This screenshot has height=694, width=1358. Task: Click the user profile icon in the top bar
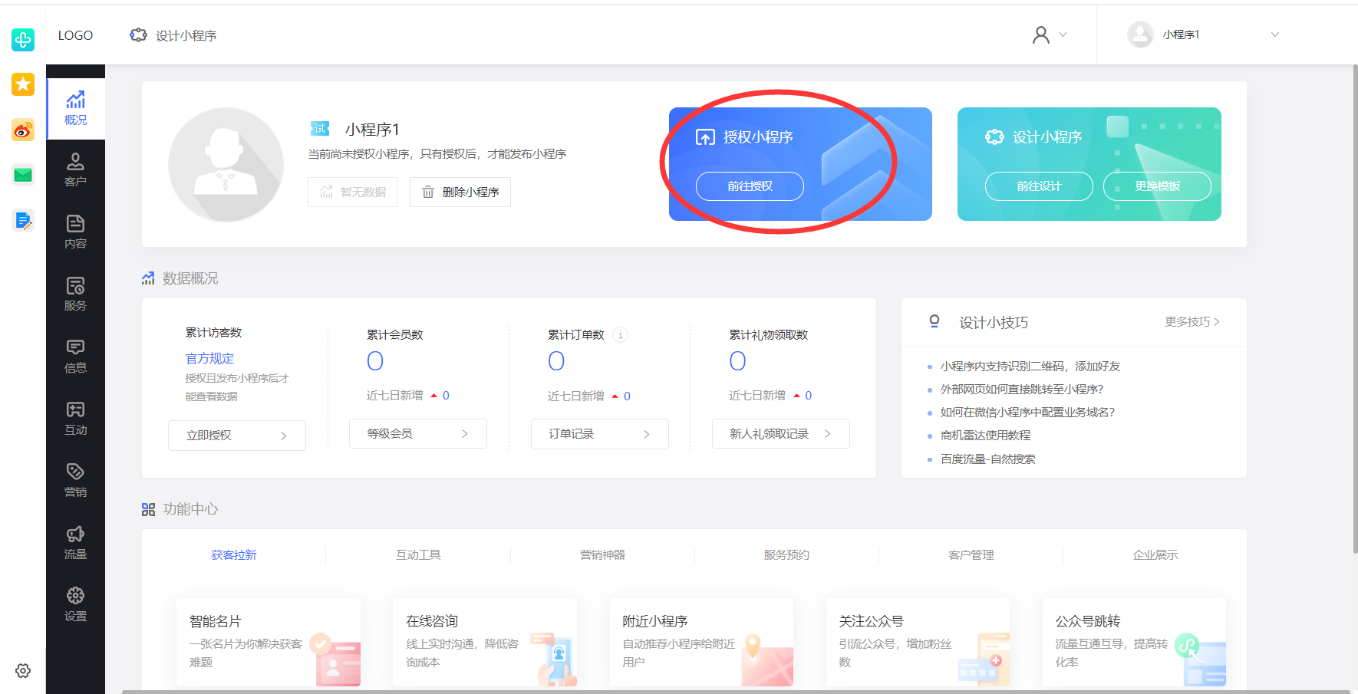tap(1041, 35)
